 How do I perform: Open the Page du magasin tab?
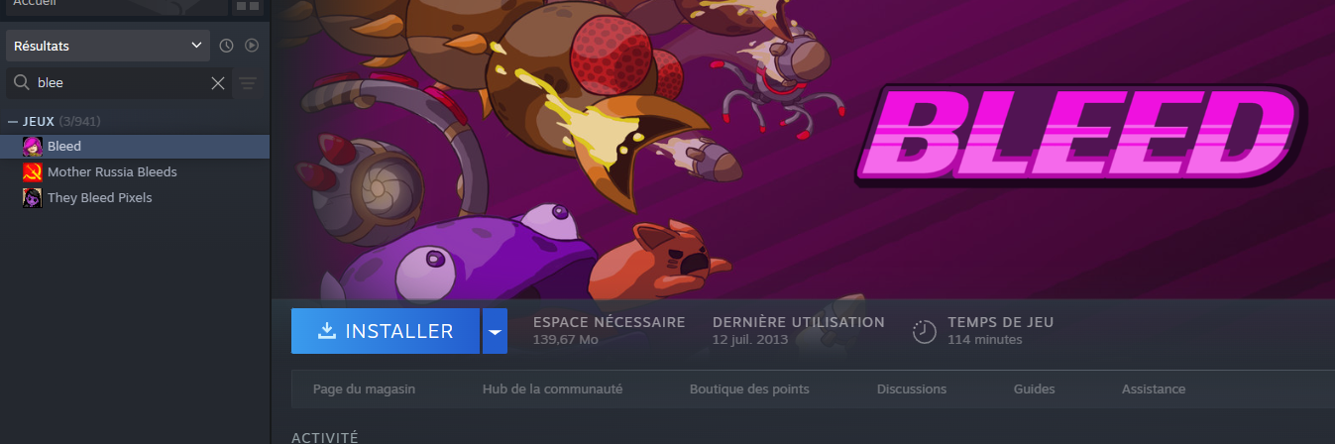coord(364,389)
